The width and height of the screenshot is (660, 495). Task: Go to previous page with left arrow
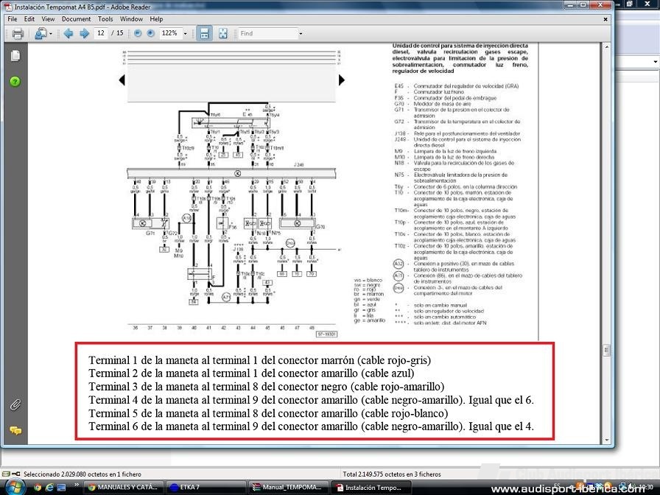pos(69,33)
